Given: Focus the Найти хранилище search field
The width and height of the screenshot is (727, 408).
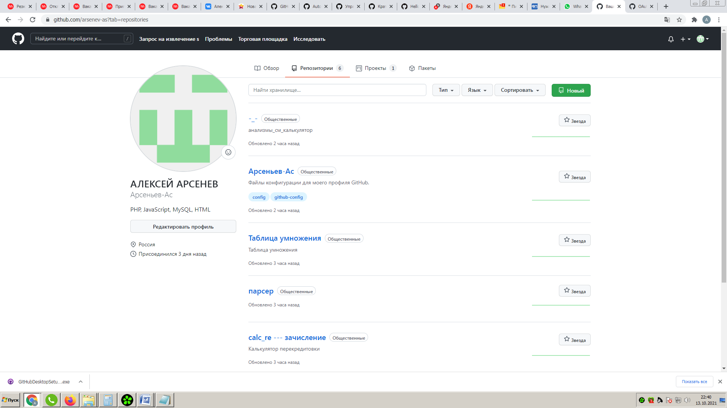Looking at the screenshot, I should click(337, 90).
